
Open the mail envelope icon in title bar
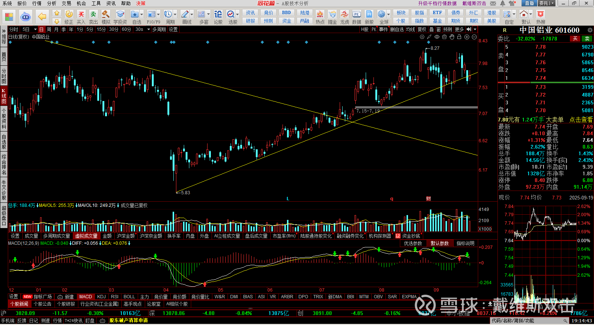493,3
